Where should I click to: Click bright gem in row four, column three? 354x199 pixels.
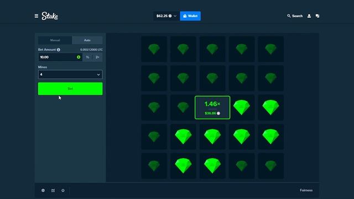[x=212, y=137]
